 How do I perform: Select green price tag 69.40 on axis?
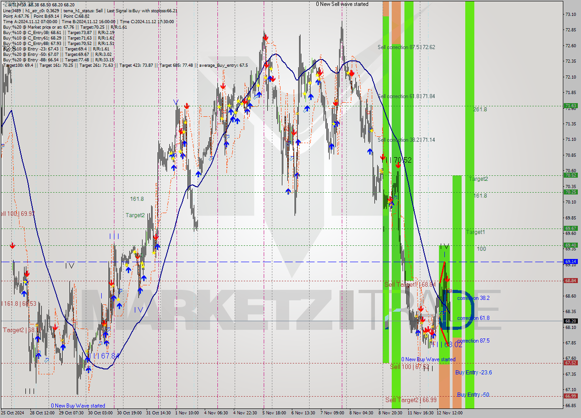click(x=571, y=245)
